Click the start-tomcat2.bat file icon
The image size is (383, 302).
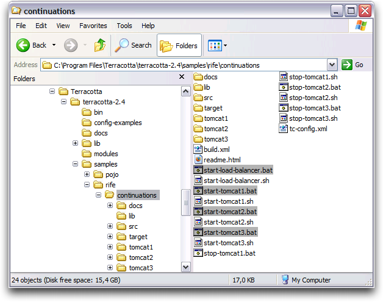pos(198,212)
